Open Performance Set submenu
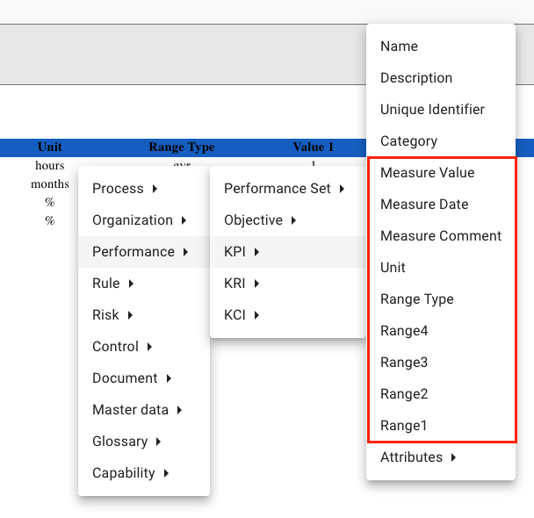 pyautogui.click(x=288, y=189)
